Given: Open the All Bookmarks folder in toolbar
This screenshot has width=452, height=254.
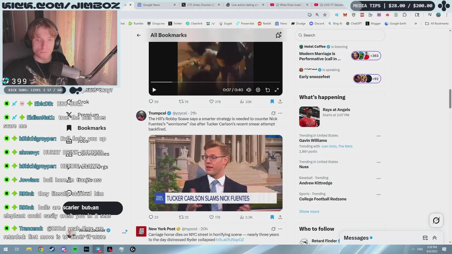Looking at the screenshot, I should 437,24.
